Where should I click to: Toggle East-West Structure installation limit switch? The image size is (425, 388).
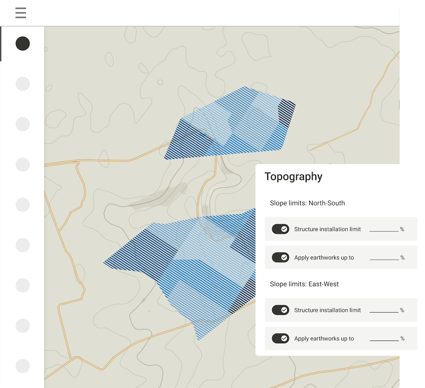[x=280, y=310]
